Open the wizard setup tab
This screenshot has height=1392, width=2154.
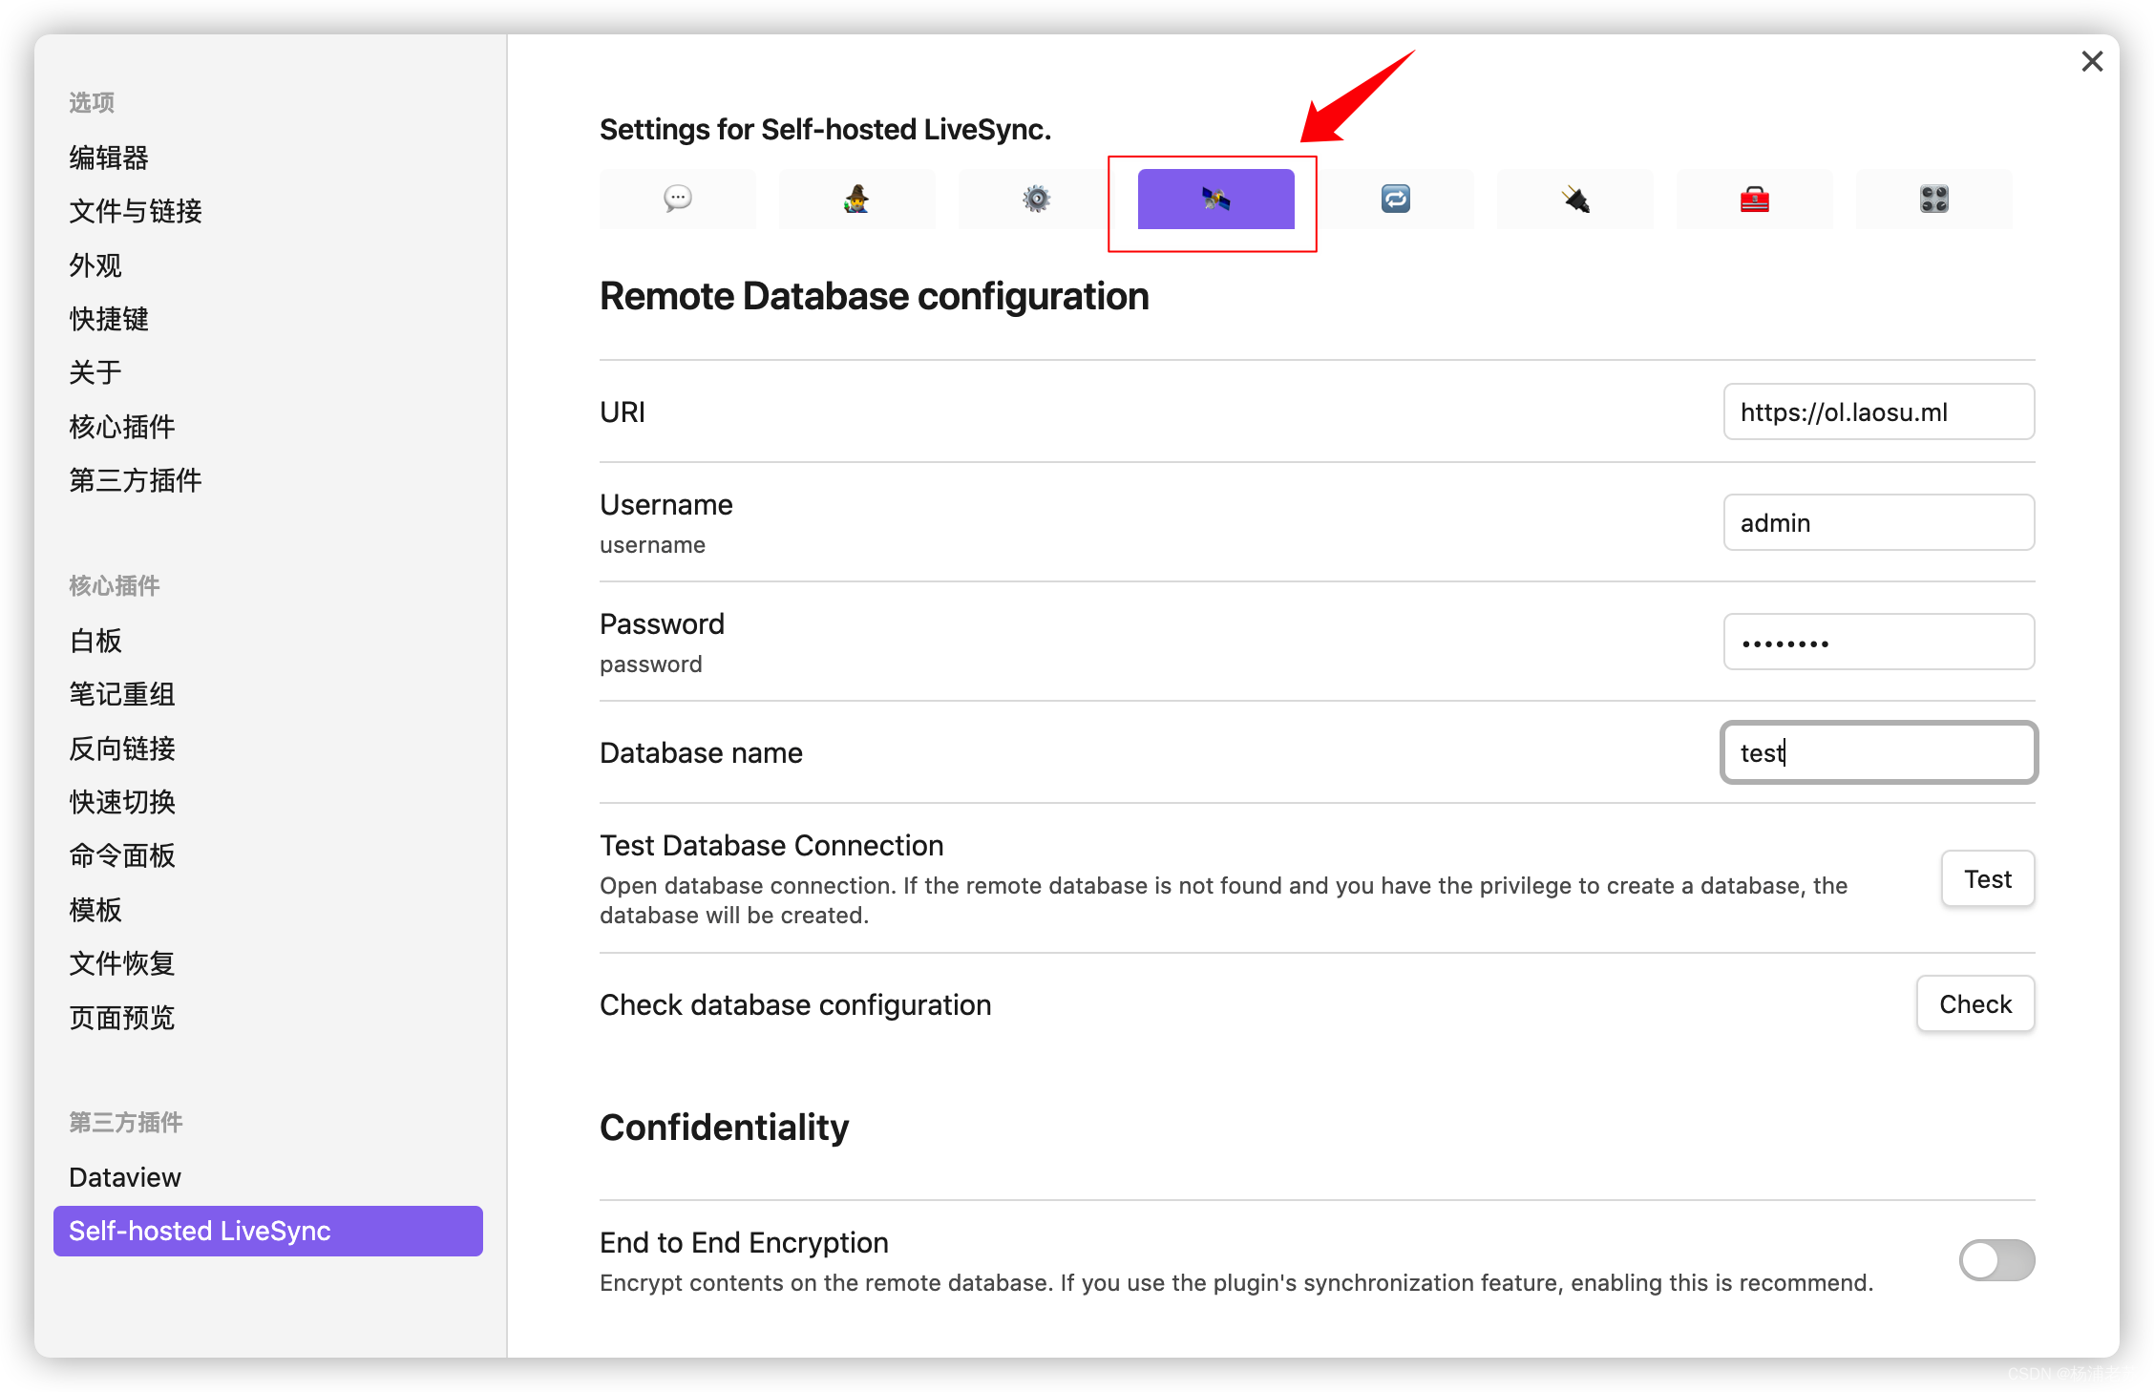click(856, 200)
